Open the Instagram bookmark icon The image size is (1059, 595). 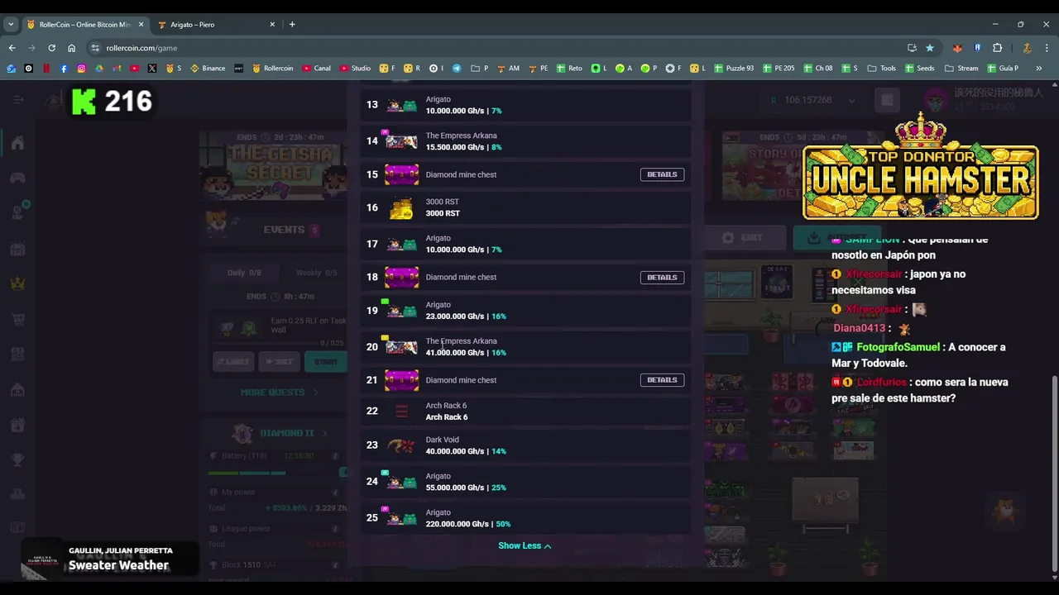(81, 69)
